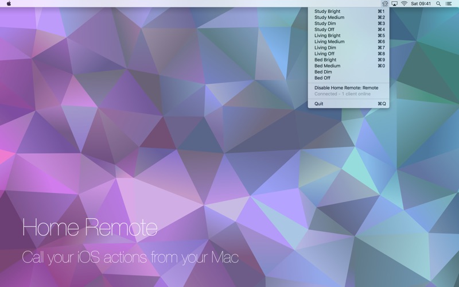Viewport: 459px width, 287px height.
Task: Choose Living Medium menu entry
Action: click(x=349, y=41)
